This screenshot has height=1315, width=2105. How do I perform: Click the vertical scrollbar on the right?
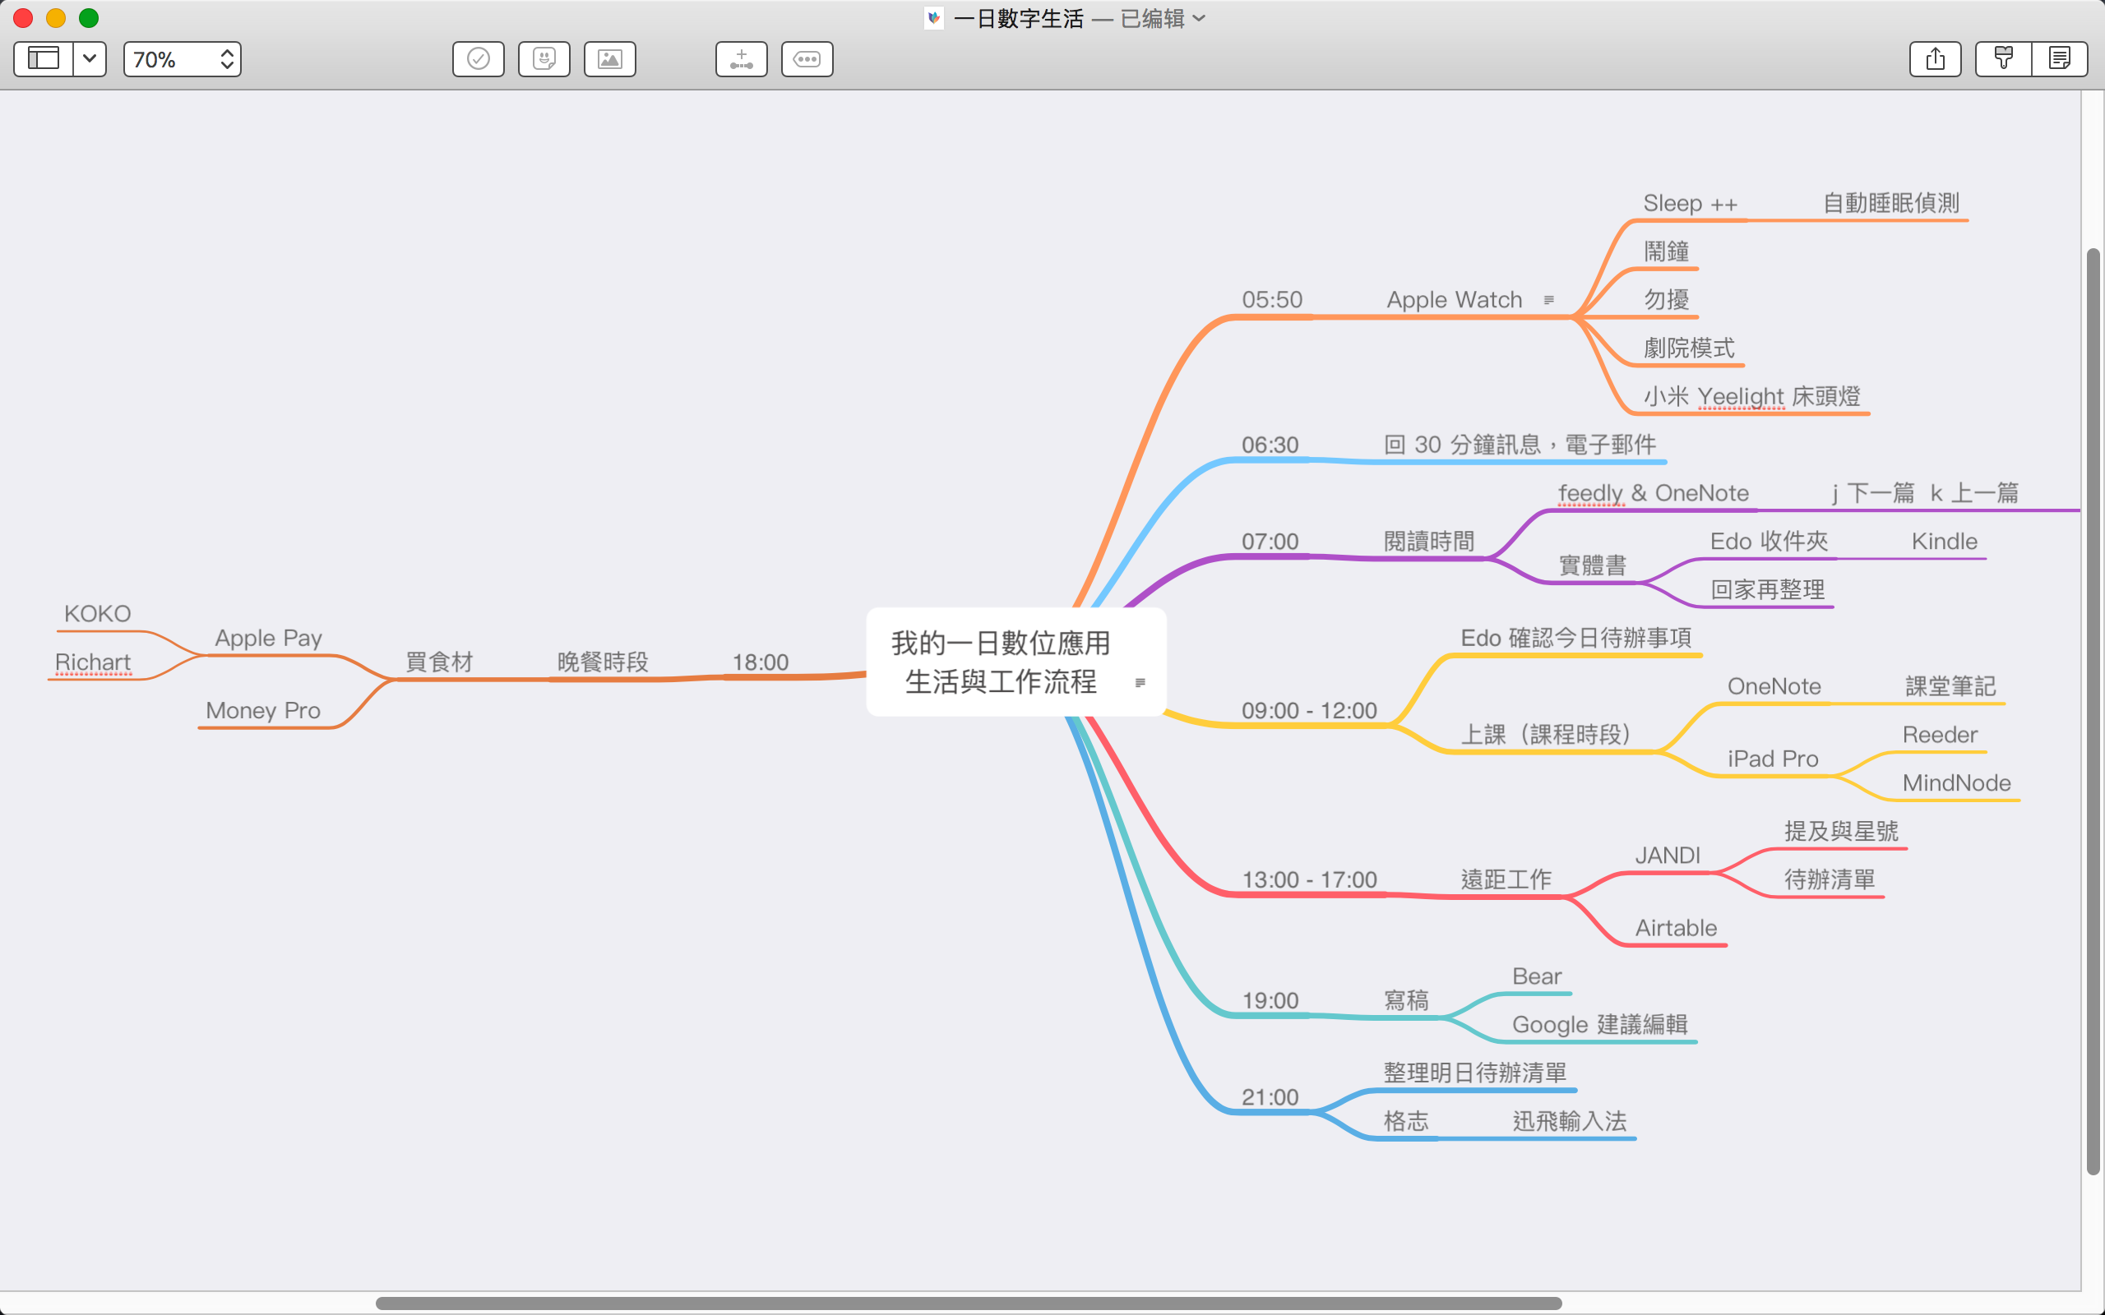[x=2093, y=712]
